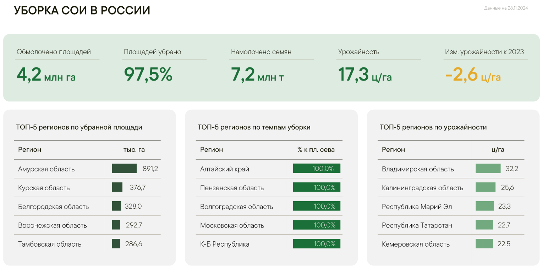Select Волгоградская область in harvest pace table
543x269 pixels.
[236, 207]
